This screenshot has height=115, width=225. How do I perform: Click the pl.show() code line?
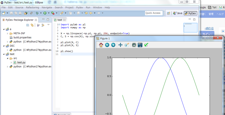[67, 51]
